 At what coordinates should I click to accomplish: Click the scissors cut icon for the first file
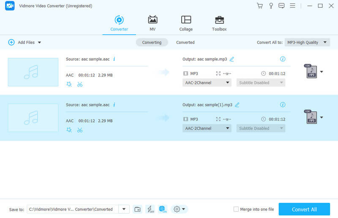coord(79,84)
